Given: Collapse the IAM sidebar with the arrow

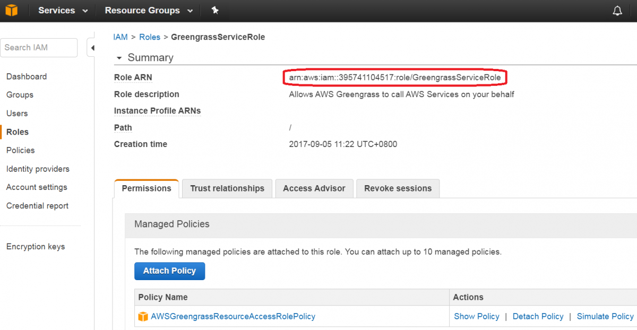Looking at the screenshot, I should (93, 47).
